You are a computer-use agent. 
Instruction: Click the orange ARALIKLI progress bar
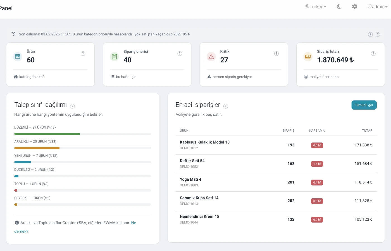[37, 148]
